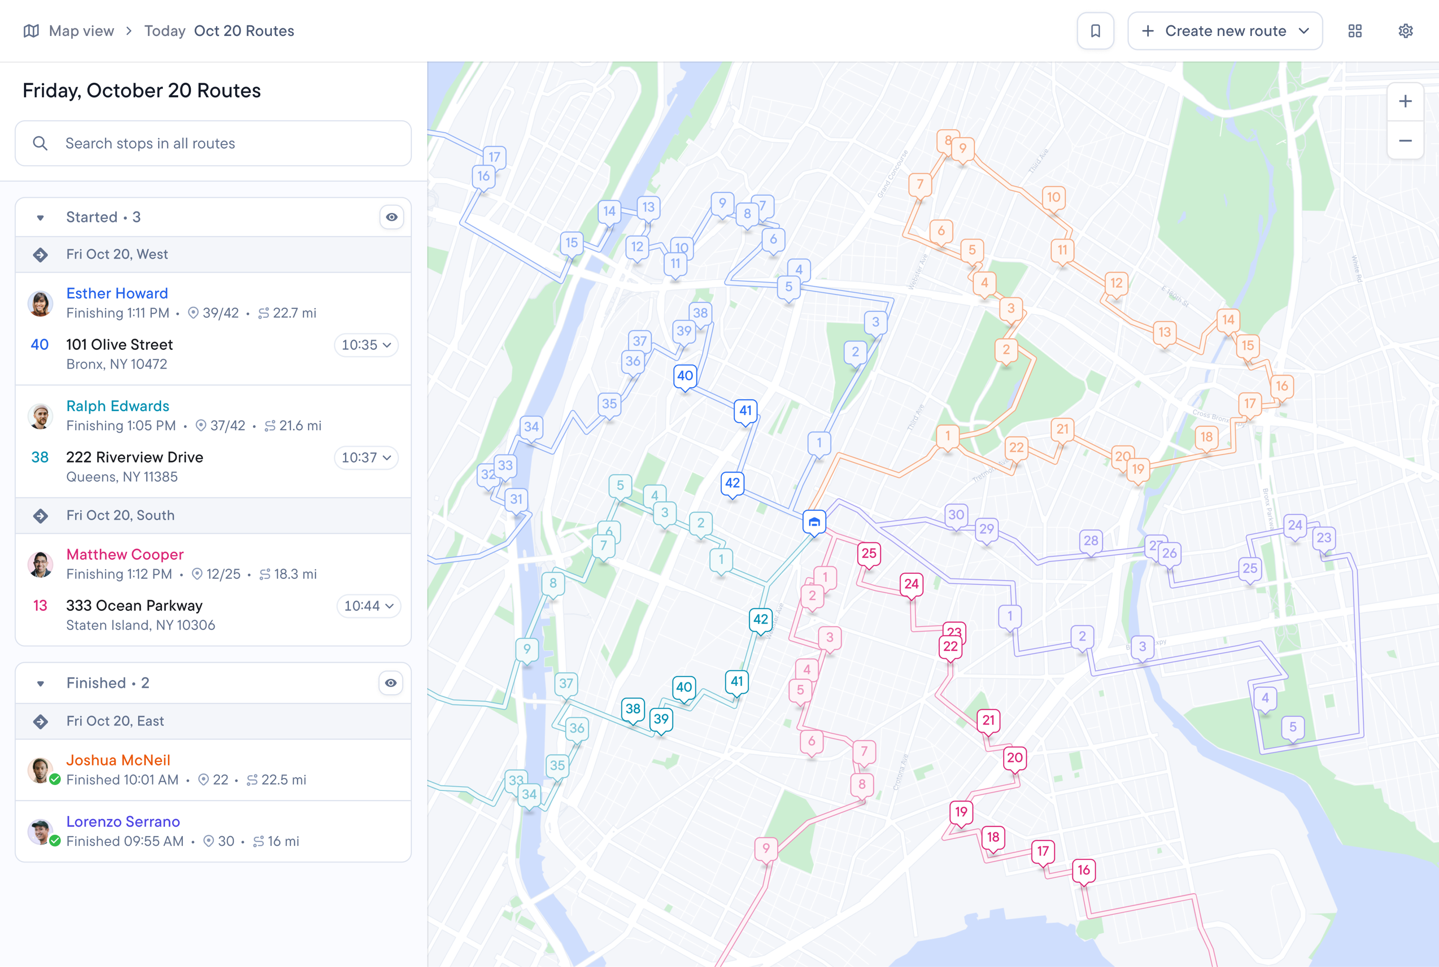Open the 10:44 time dropdown
The width and height of the screenshot is (1439, 967).
369,606
